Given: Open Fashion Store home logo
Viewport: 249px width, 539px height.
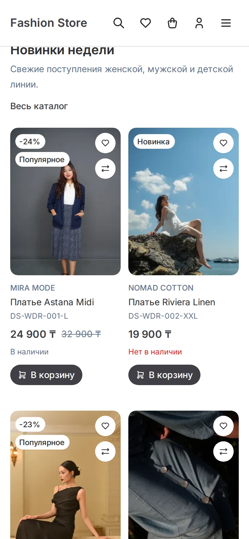Looking at the screenshot, I should point(49,23).
